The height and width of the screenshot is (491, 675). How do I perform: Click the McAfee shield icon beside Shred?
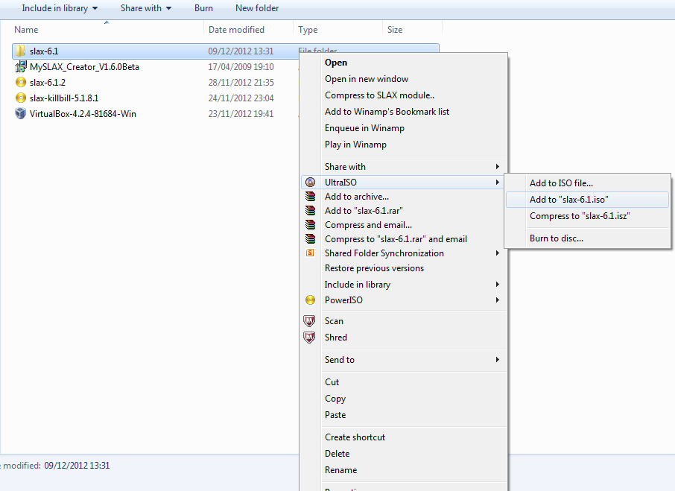(x=309, y=338)
